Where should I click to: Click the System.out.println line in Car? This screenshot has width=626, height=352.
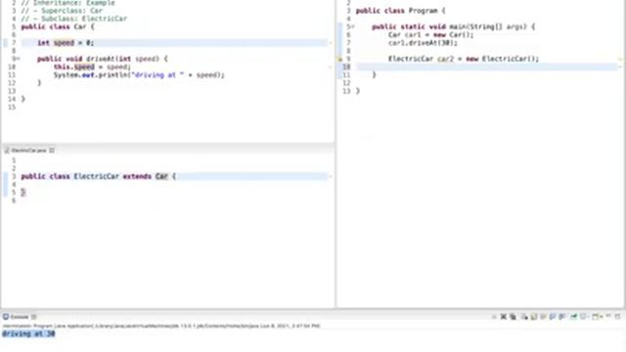139,74
